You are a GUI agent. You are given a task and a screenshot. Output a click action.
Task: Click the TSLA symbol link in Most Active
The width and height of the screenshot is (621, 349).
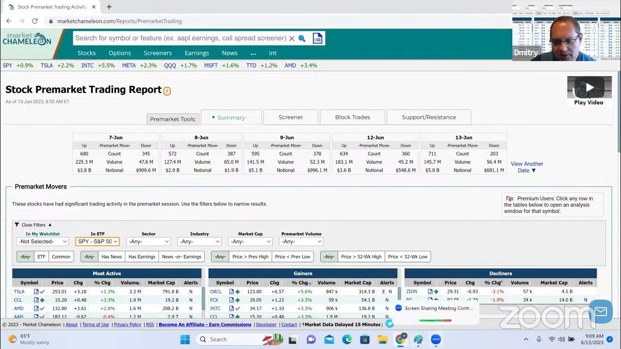[19, 292]
